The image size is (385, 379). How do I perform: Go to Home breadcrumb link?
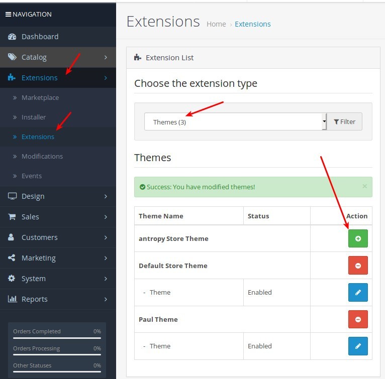216,24
